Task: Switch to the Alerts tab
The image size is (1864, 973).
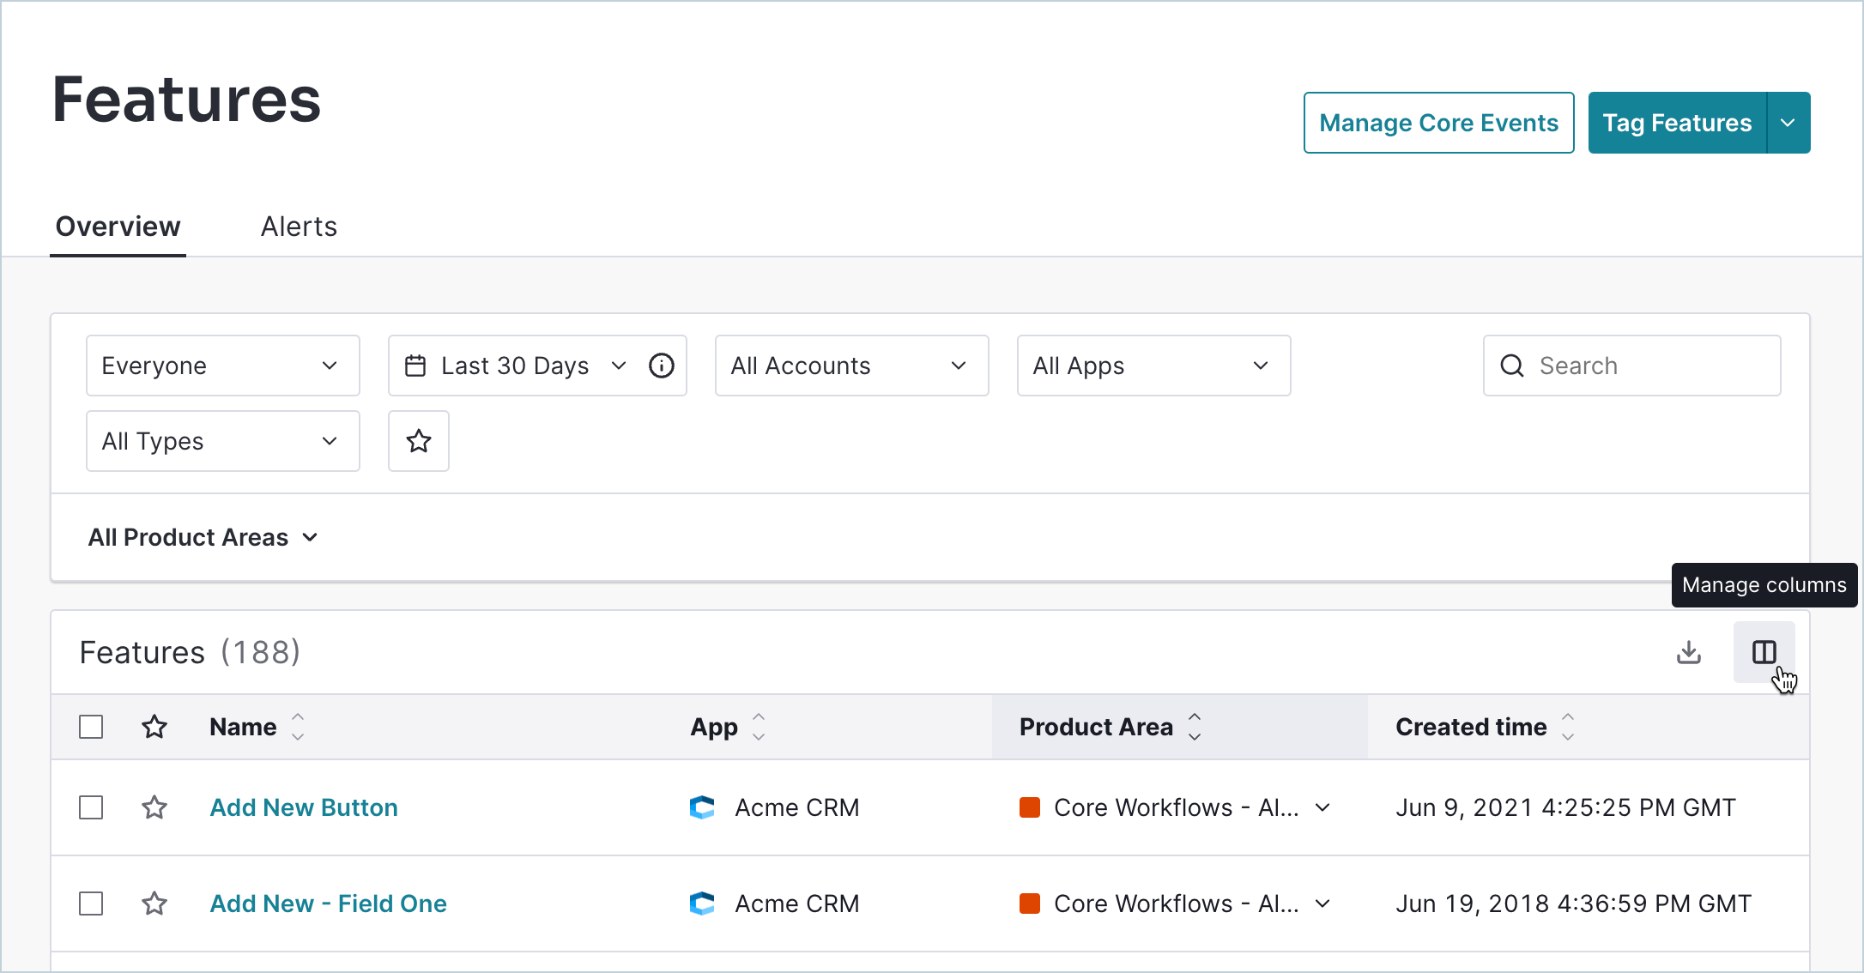Action: (299, 226)
